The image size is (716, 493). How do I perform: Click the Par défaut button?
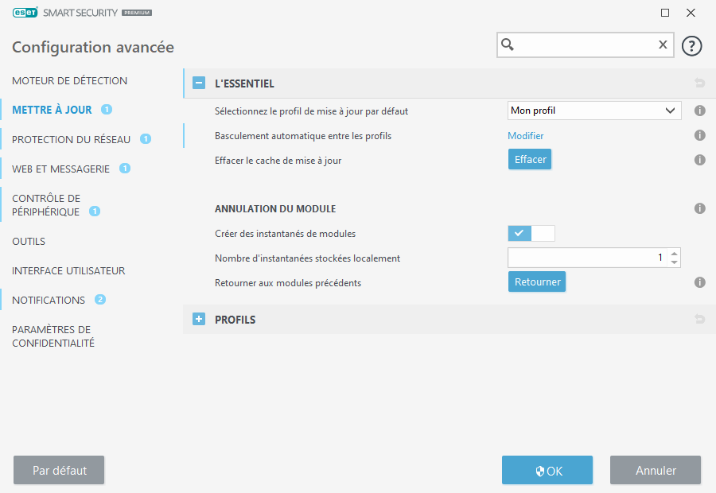click(59, 470)
